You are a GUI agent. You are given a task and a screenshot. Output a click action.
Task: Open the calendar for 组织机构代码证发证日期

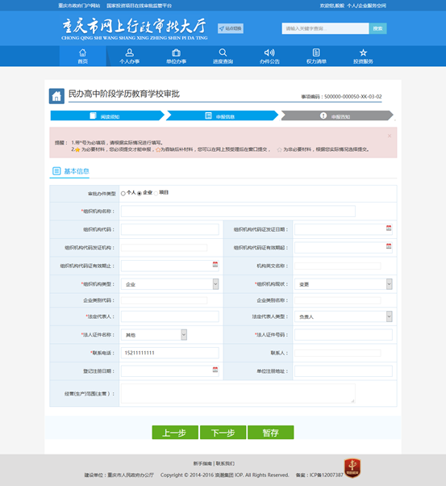click(389, 228)
